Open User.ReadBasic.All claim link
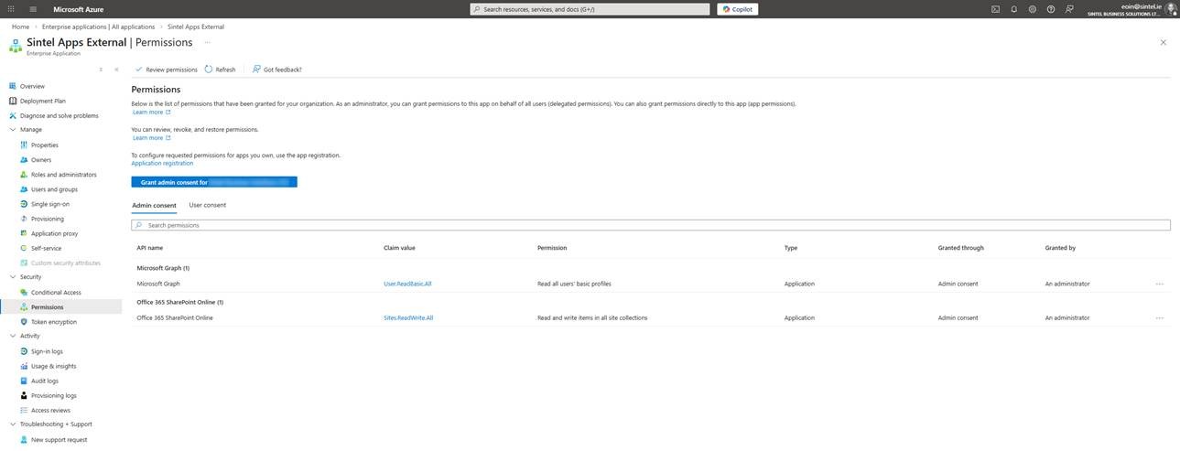This screenshot has height=451, width=1180. click(x=407, y=284)
